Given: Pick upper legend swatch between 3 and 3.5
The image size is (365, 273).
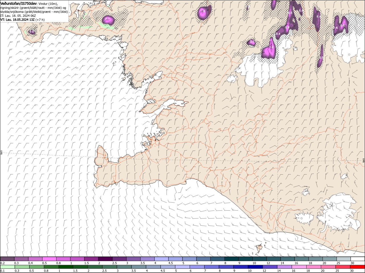Looking at the screenshot, I should (x=133, y=259).
